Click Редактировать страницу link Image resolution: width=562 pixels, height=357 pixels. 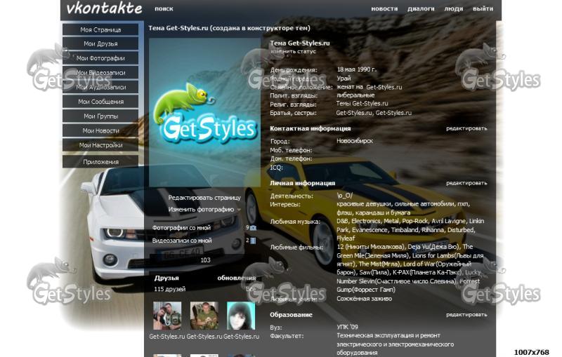point(204,198)
